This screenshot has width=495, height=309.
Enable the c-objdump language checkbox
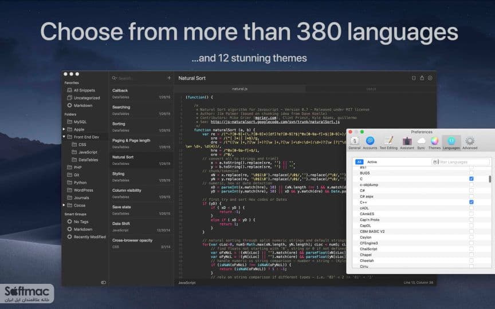click(472, 184)
